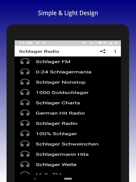Play the Schlager Radio list entry
Viewport: 136px width, 182px height.
click(68, 123)
